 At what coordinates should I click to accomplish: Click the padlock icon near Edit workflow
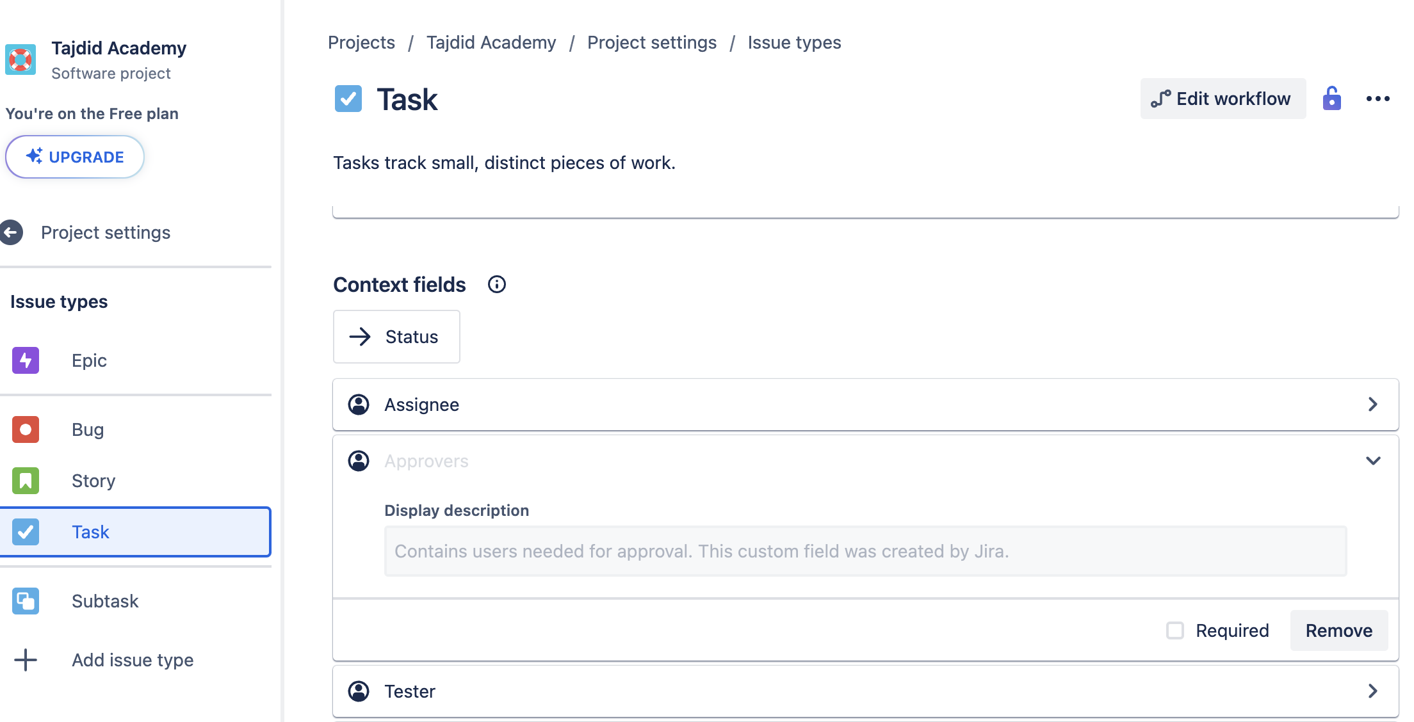click(1332, 99)
